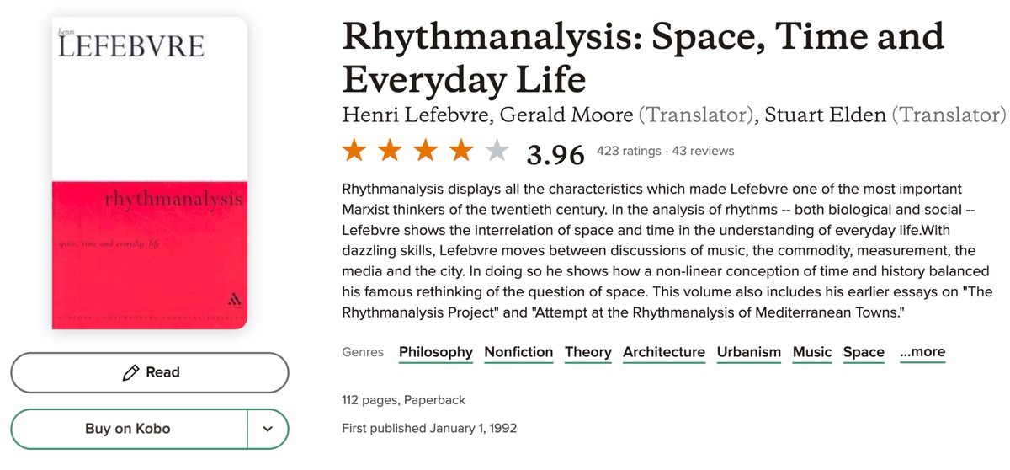View the 423 ratings and 43 reviews

click(x=665, y=152)
